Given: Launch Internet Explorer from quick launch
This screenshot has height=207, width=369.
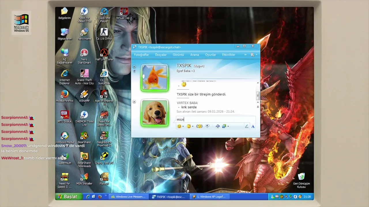Looking at the screenshot, I should point(88,197).
